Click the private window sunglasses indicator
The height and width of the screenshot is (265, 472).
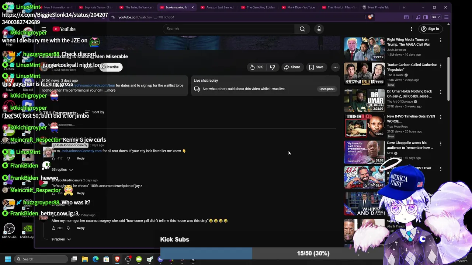click(x=436, y=17)
